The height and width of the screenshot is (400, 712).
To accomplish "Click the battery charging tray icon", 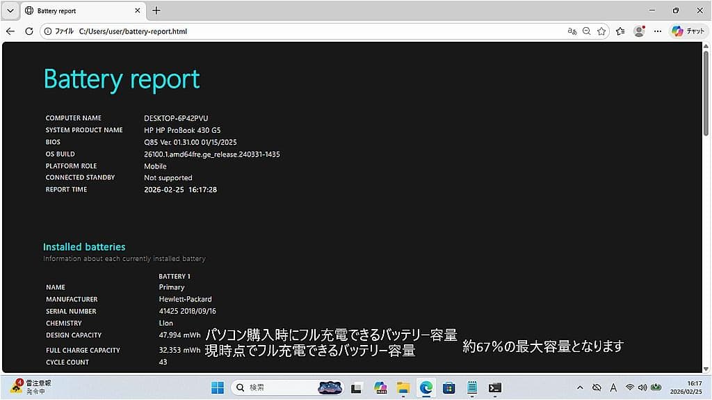I will [x=656, y=387].
